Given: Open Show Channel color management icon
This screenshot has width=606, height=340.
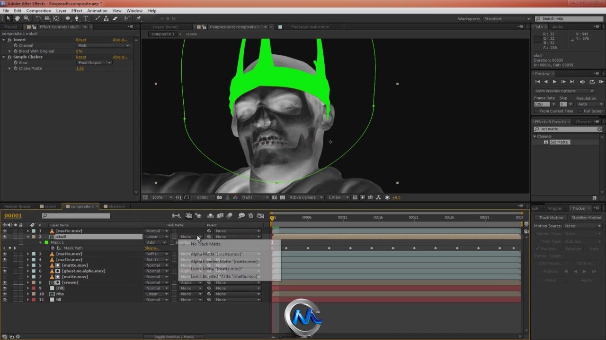Looking at the screenshot, I should pos(235,197).
